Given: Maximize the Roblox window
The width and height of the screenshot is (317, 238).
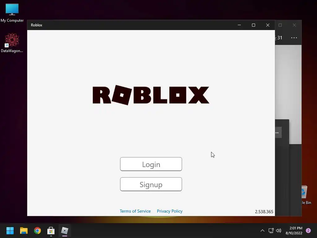Looking at the screenshot, I should pyautogui.click(x=254, y=25).
